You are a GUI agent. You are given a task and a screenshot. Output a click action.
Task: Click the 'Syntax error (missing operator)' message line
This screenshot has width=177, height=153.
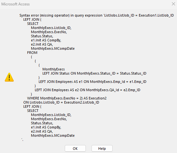(x=97, y=15)
